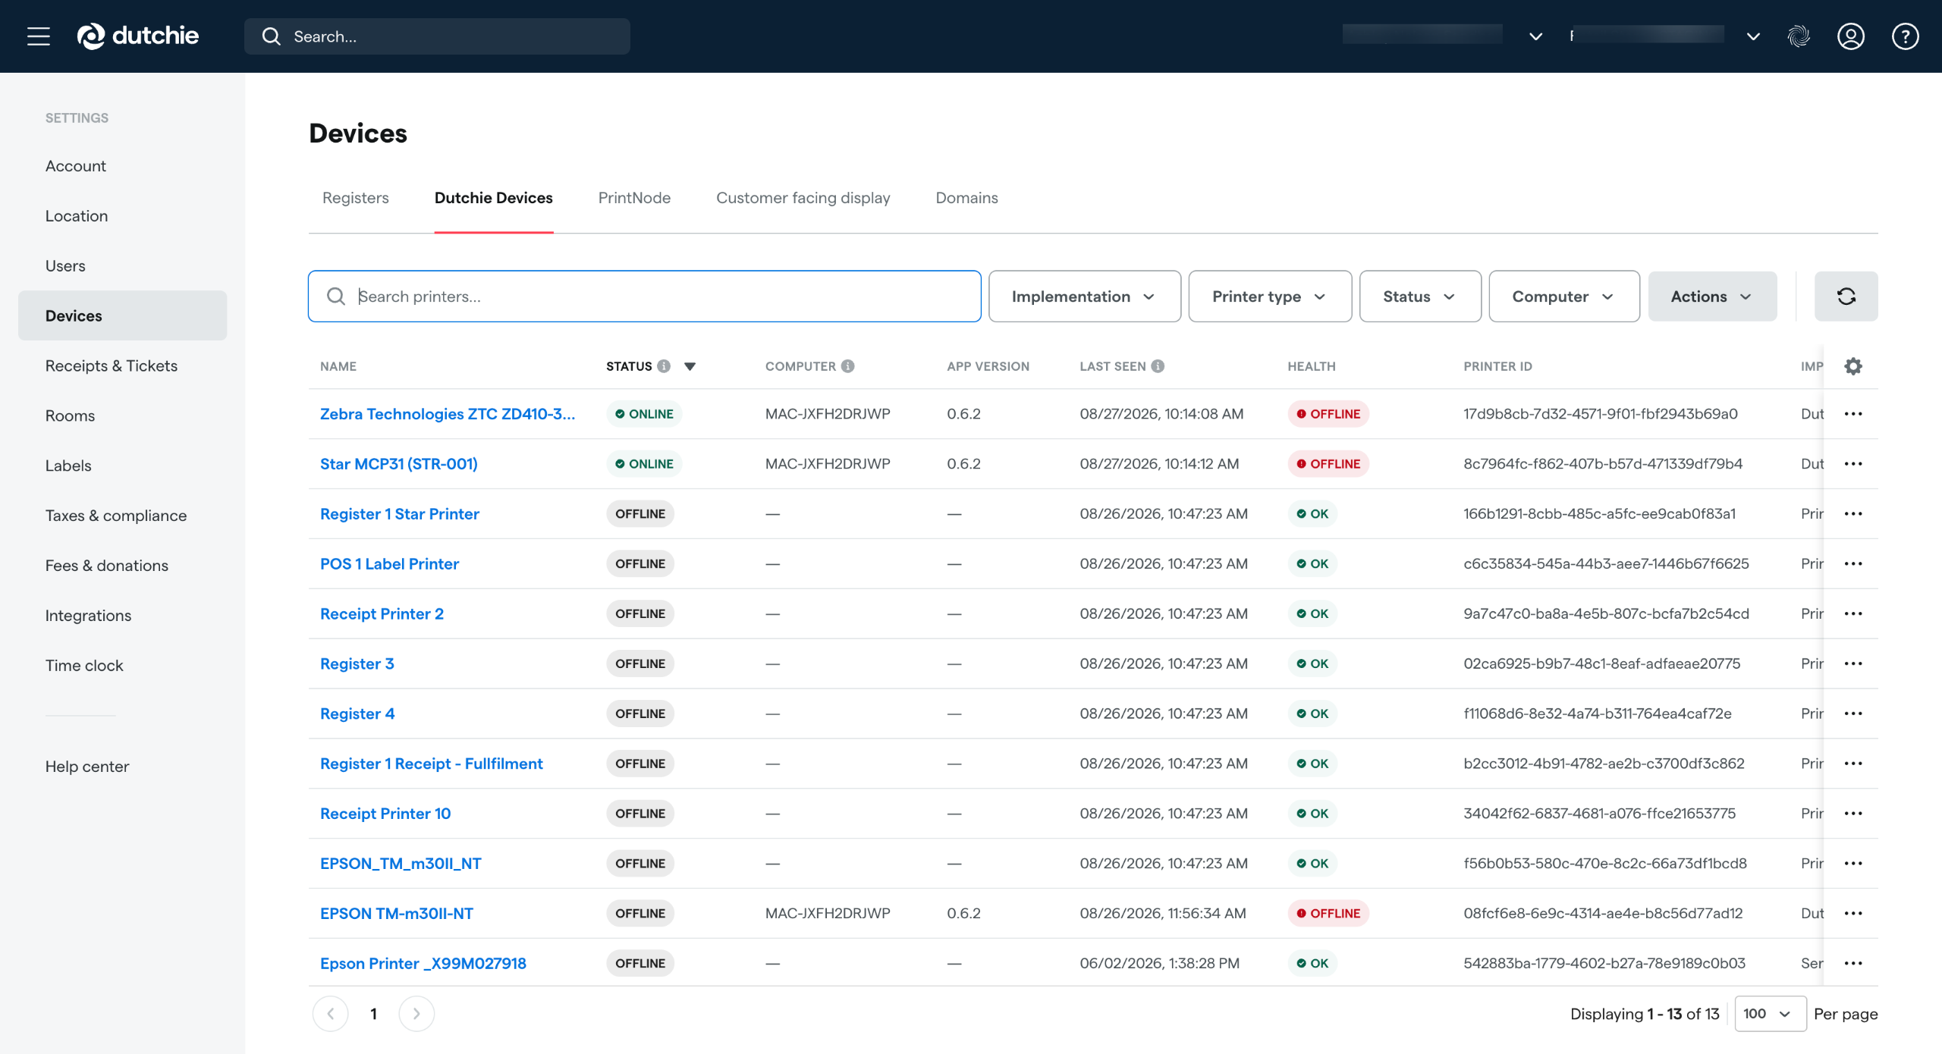Open row options for Star MCP31 printer
This screenshot has width=1942, height=1054.
coord(1853,464)
